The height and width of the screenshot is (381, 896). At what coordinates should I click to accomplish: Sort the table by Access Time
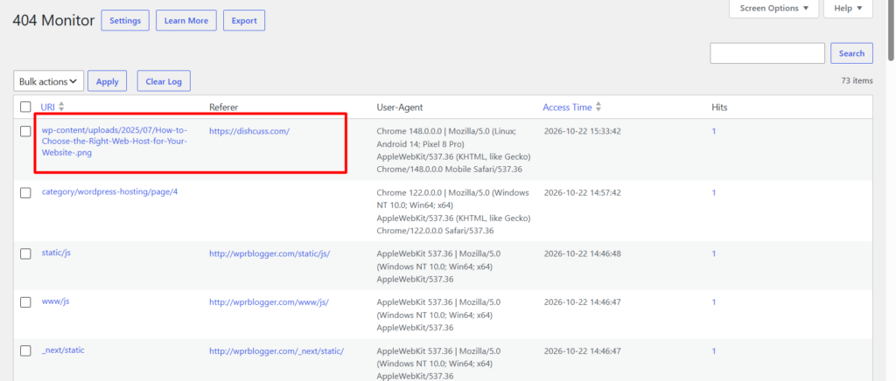567,107
